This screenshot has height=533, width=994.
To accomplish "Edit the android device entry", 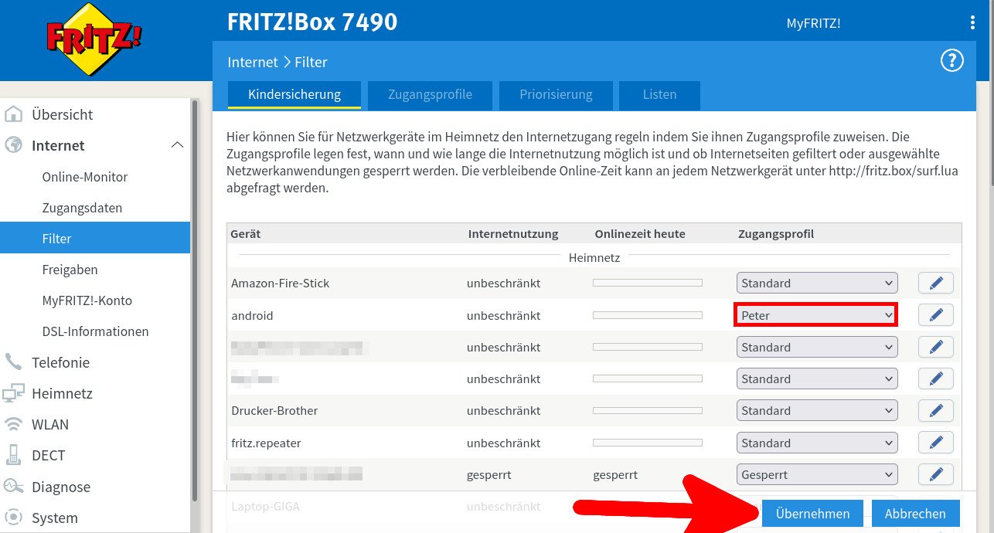I will click(936, 315).
